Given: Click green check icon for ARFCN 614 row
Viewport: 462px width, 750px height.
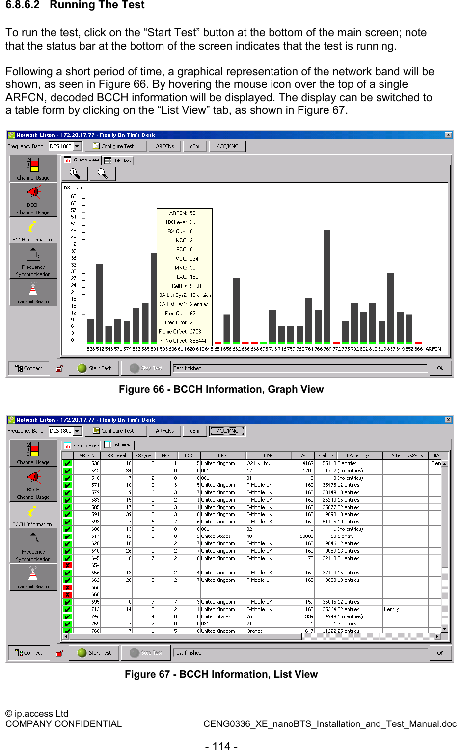Looking at the screenshot, I should tap(68, 536).
